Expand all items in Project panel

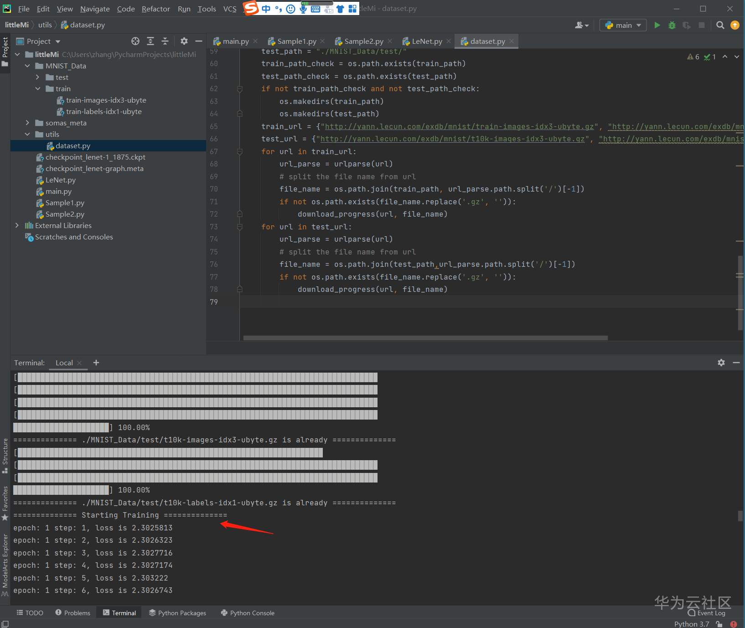pyautogui.click(x=150, y=41)
